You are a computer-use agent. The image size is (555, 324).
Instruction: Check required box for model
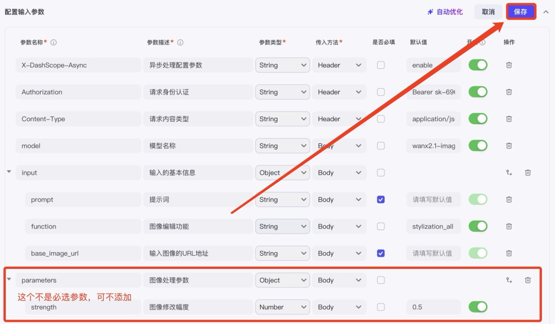point(381,146)
